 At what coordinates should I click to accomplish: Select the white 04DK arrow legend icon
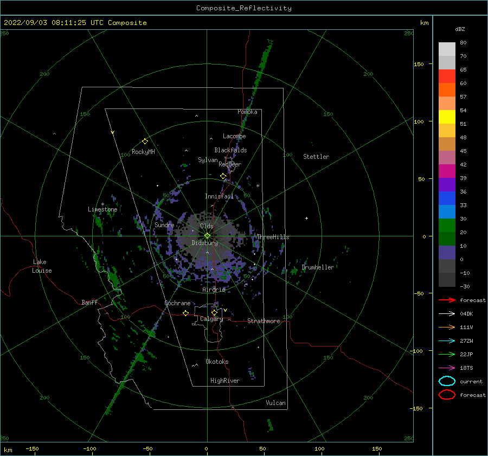pyautogui.click(x=447, y=313)
